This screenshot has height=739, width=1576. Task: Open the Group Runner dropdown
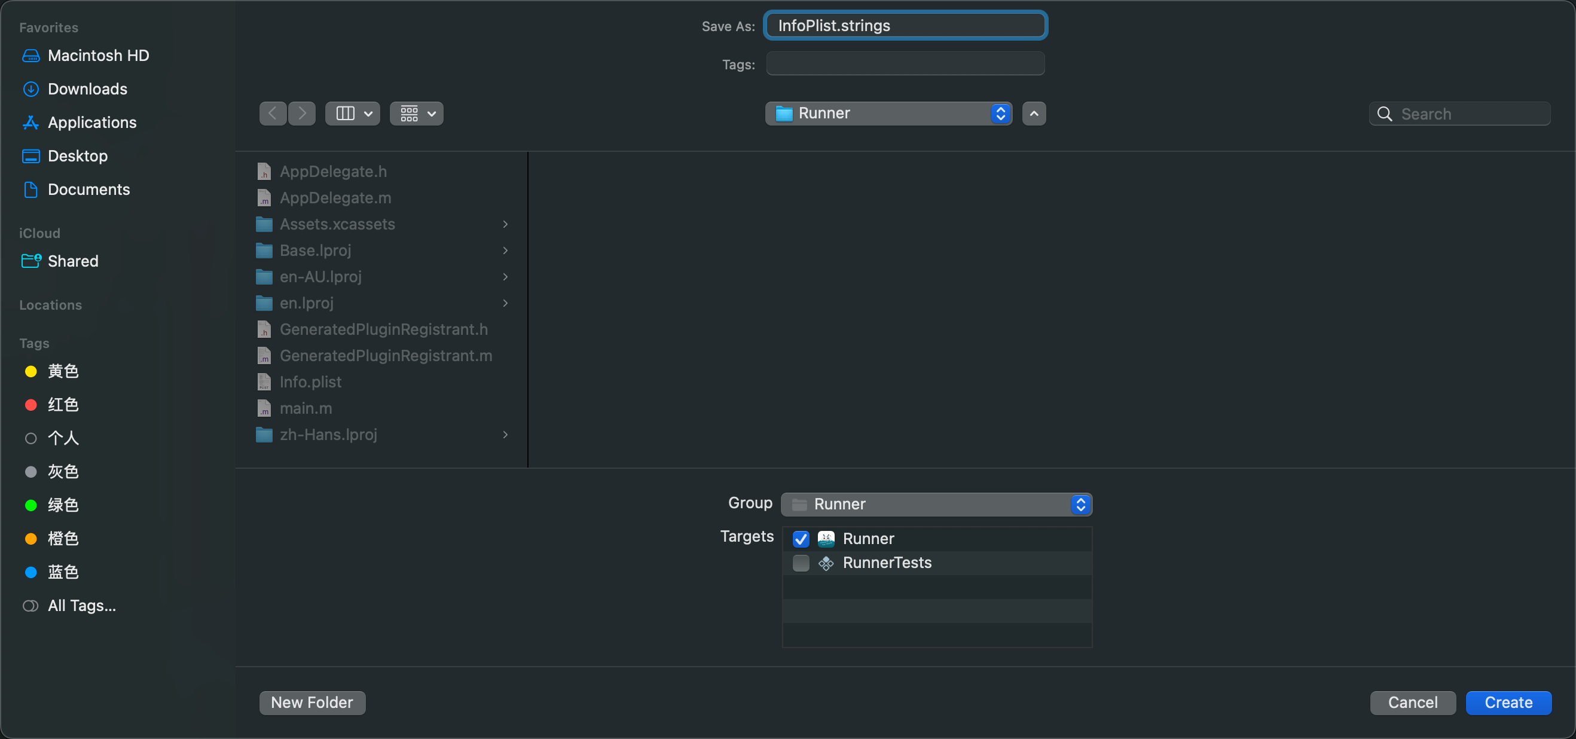[936, 504]
